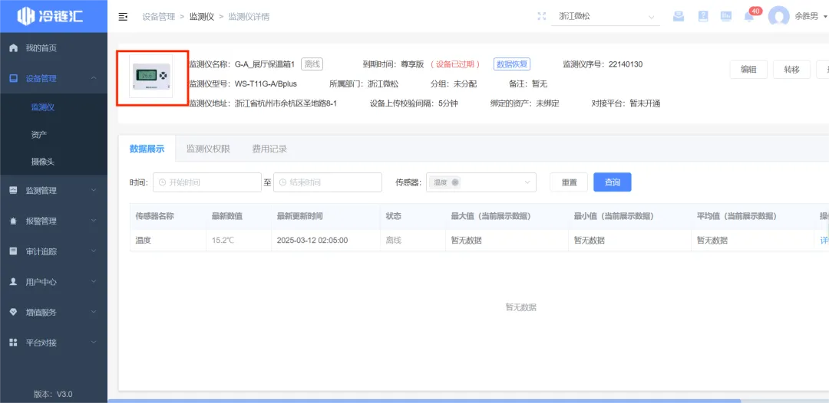Click the user avatar icon
Viewport: 829px width, 403px height.
tap(779, 16)
